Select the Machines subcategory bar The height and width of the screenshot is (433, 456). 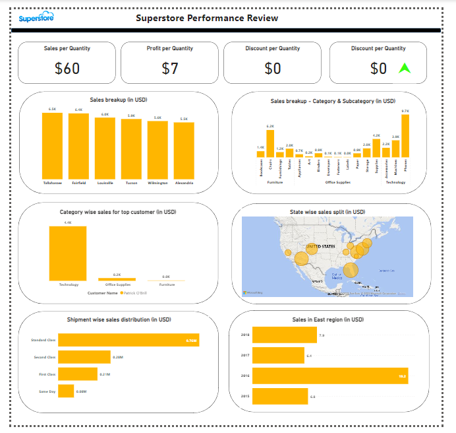[395, 149]
